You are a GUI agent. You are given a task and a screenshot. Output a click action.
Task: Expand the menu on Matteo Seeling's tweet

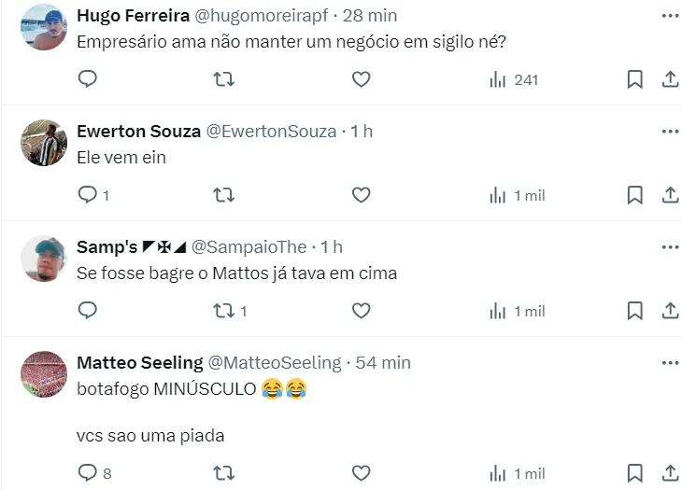click(x=670, y=362)
